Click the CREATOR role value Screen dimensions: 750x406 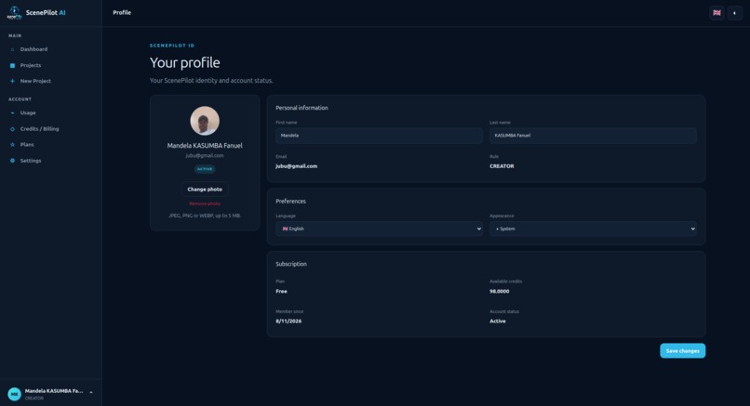[x=502, y=166]
